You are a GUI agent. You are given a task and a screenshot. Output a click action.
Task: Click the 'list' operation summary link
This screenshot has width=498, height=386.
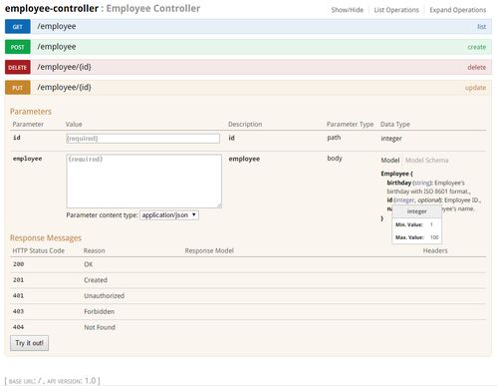(481, 27)
